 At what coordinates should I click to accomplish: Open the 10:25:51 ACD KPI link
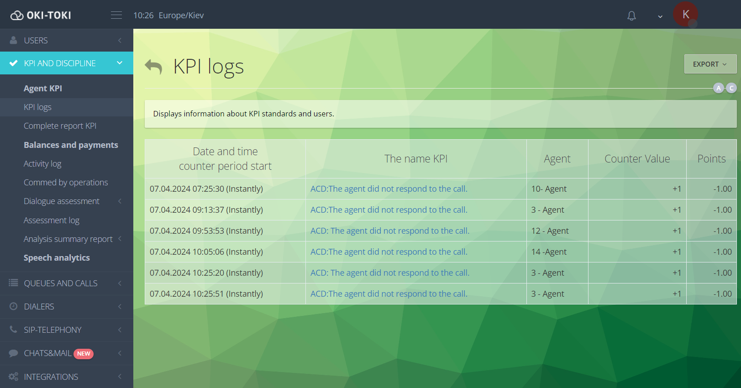[389, 294]
